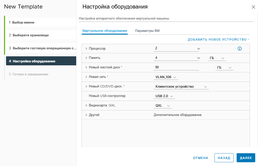Open the USB 2.0 controller dropdown
This screenshot has width=258, height=166.
pyautogui.click(x=164, y=96)
